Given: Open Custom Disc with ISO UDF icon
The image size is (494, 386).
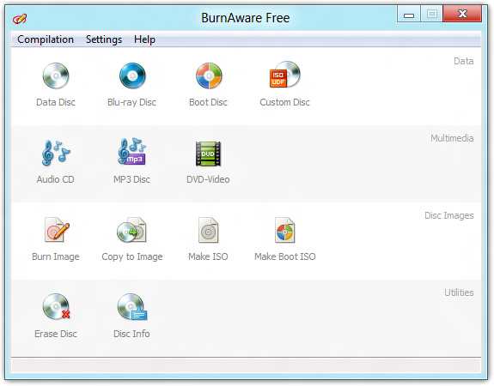Looking at the screenshot, I should coord(285,85).
